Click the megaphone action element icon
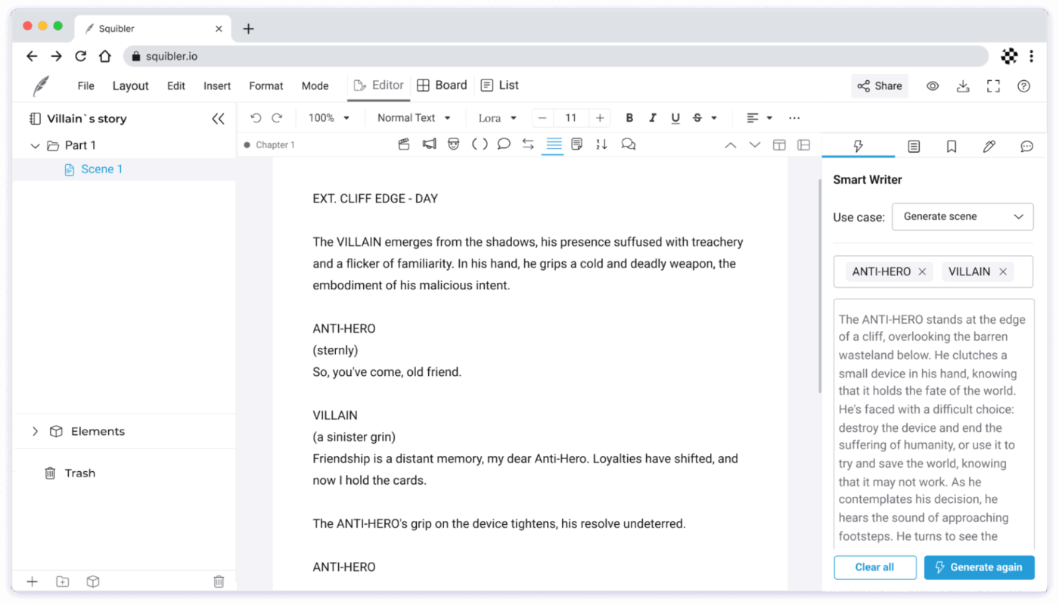This screenshot has width=1059, height=605. (429, 144)
